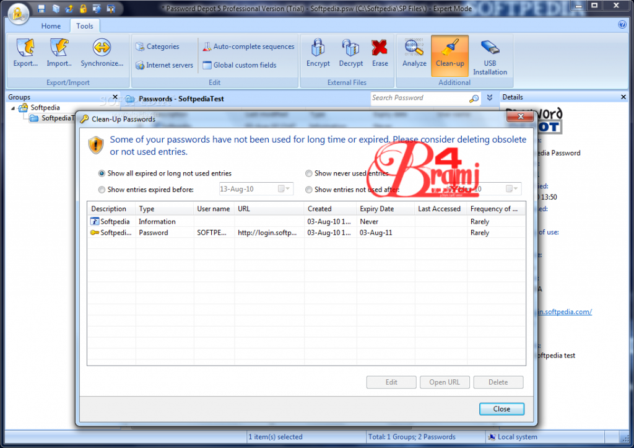The height and width of the screenshot is (448, 634).
Task: Expand search options double chevron
Action: click(490, 97)
